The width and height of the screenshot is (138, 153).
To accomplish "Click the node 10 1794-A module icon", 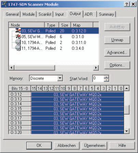I will (18, 42).
